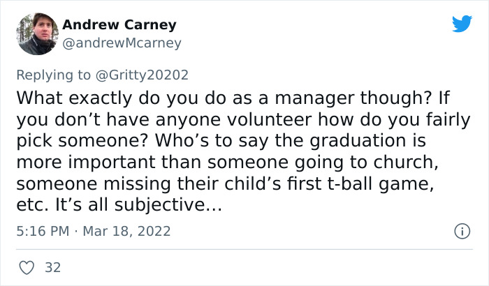Click the Twitter bird logo

click(x=462, y=24)
